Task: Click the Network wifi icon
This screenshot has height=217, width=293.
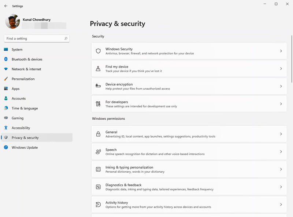Action: (6, 69)
